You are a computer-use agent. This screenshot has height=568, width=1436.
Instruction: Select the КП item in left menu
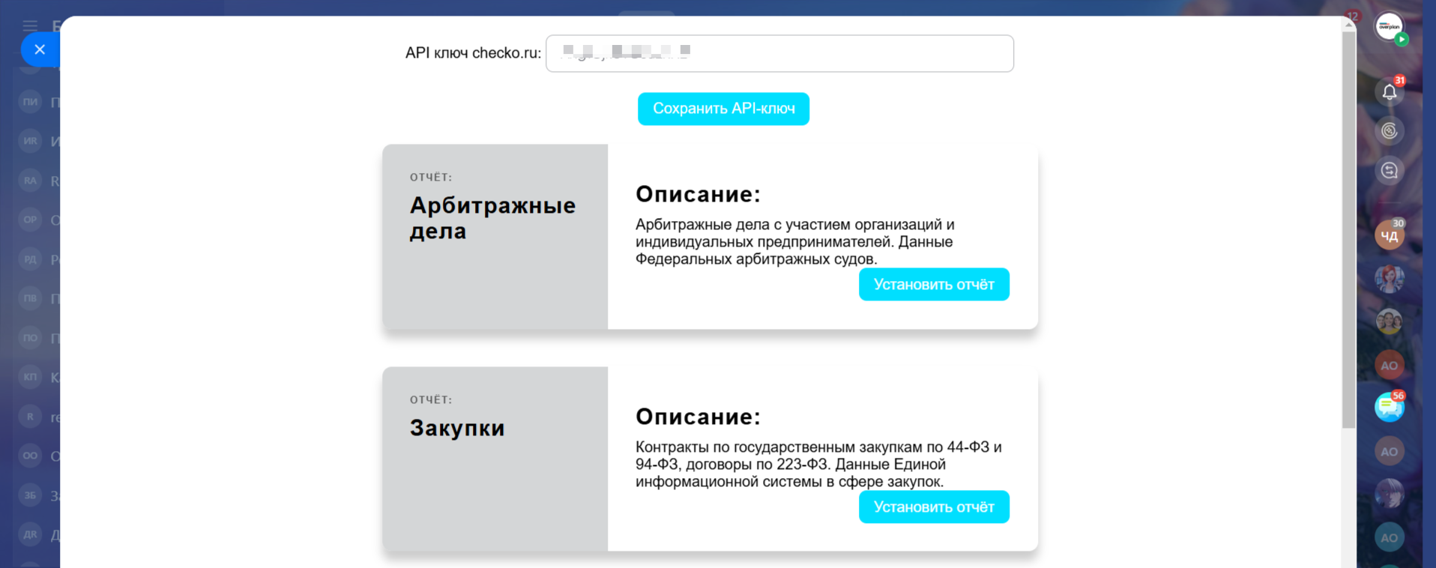[30, 377]
